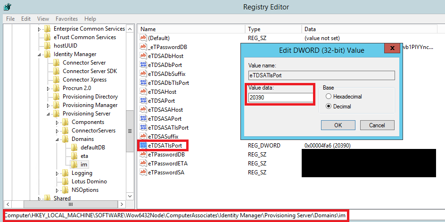Open the Help menu
The image size is (445, 222).
[90, 19]
